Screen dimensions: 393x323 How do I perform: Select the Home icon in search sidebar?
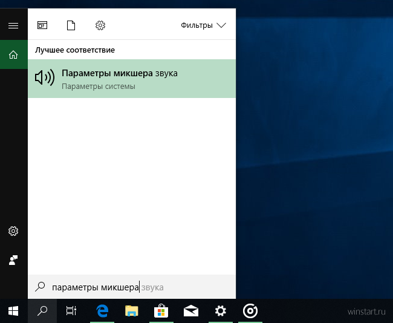coord(13,54)
